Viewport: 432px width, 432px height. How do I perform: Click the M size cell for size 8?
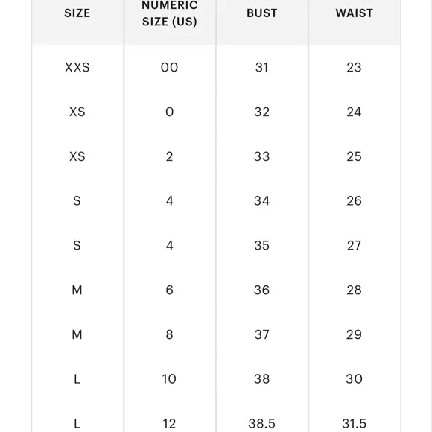77,334
